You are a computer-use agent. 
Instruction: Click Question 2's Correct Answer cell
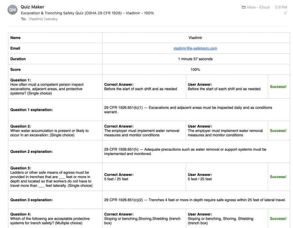click(x=144, y=131)
